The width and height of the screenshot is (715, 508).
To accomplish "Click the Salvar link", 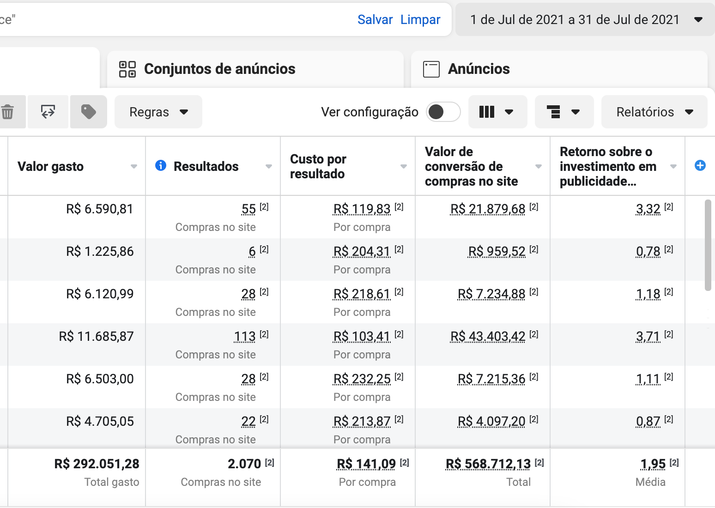I will coord(375,19).
